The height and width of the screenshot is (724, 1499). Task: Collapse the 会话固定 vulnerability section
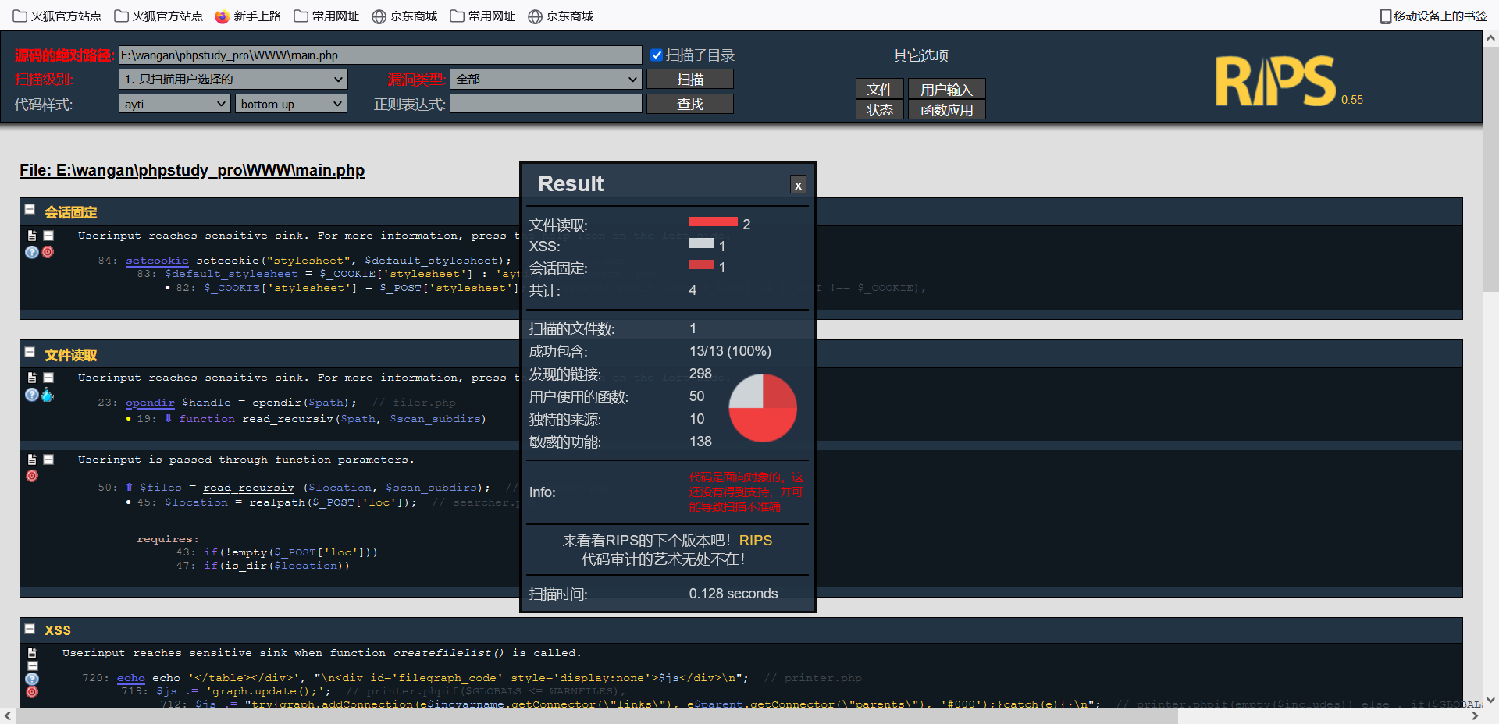click(30, 209)
